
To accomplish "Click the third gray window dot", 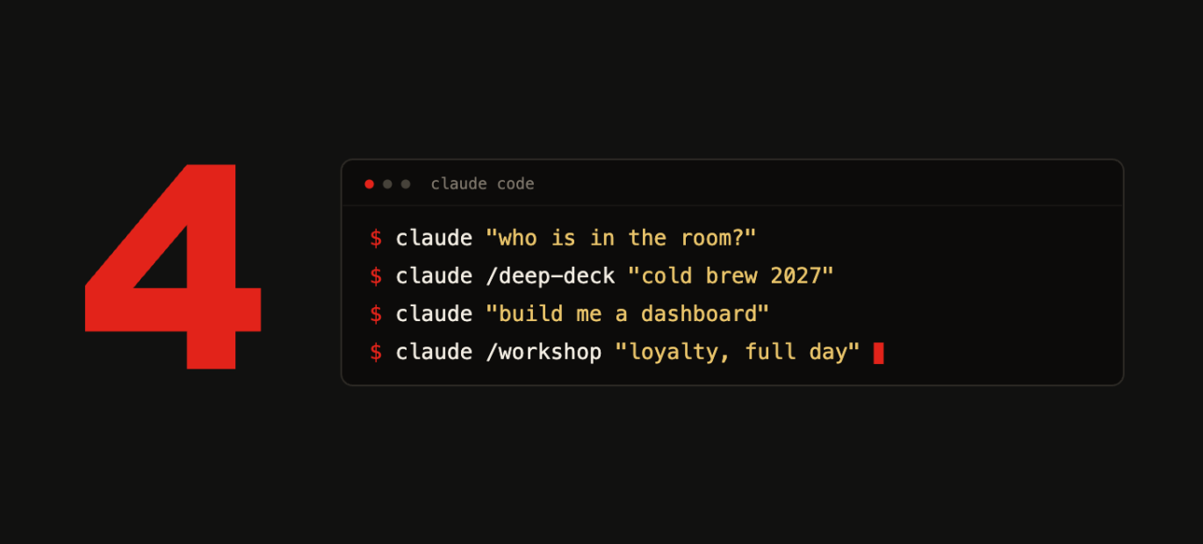I will point(406,184).
